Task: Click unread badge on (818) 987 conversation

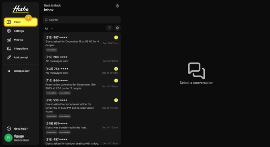Action: [x=116, y=37]
